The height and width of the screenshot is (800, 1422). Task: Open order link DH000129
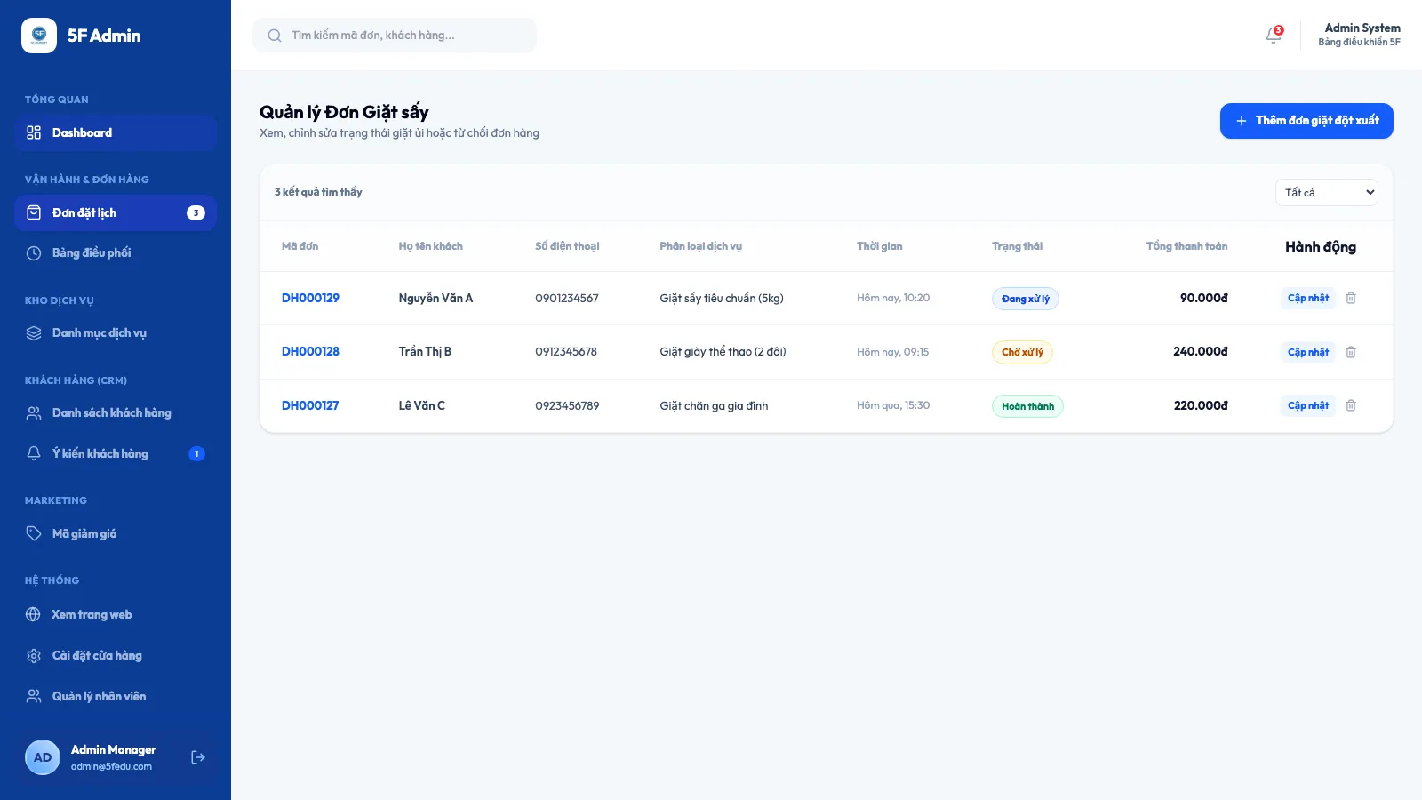310,298
